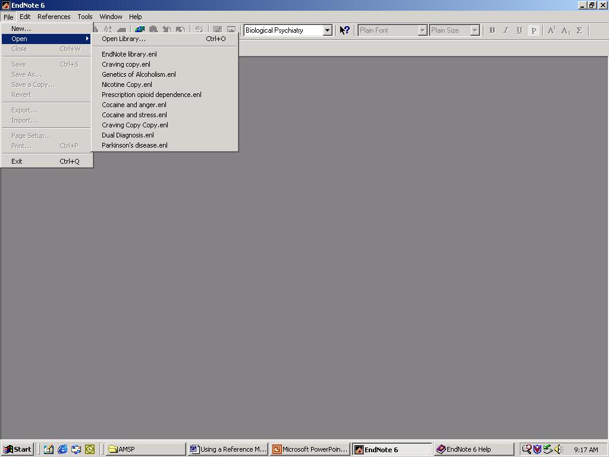Choose Exit in the File menu
Screen dimensions: 609x457
46,161
